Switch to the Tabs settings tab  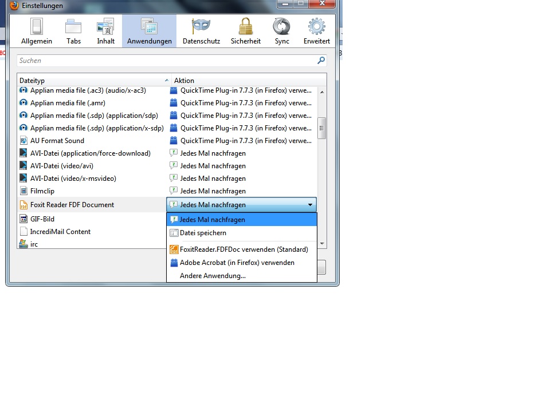click(x=73, y=31)
